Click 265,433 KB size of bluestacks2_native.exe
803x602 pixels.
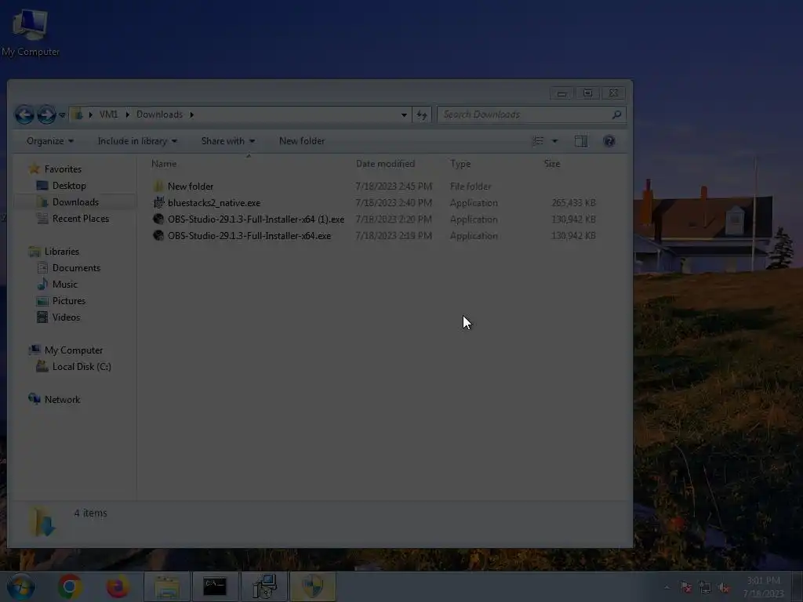(x=573, y=203)
